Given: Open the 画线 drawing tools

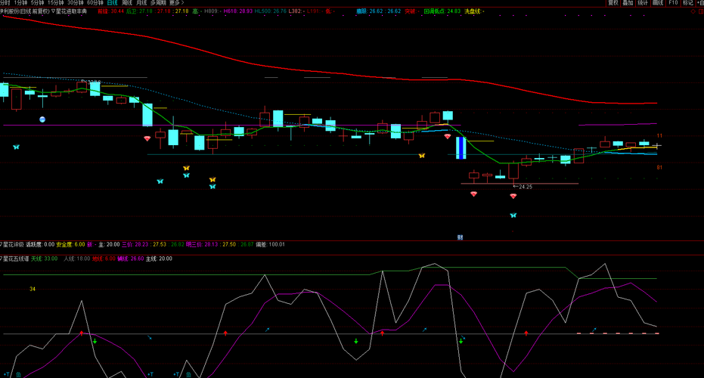Looking at the screenshot, I should click(658, 3).
